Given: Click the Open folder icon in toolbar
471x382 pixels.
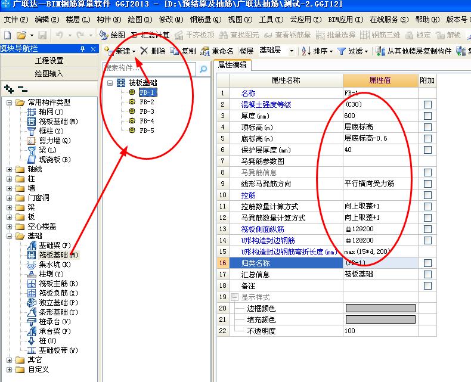Looking at the screenshot, I should point(21,35).
